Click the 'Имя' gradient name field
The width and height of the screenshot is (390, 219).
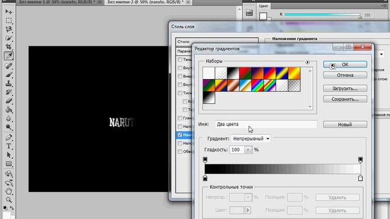[x=266, y=124]
